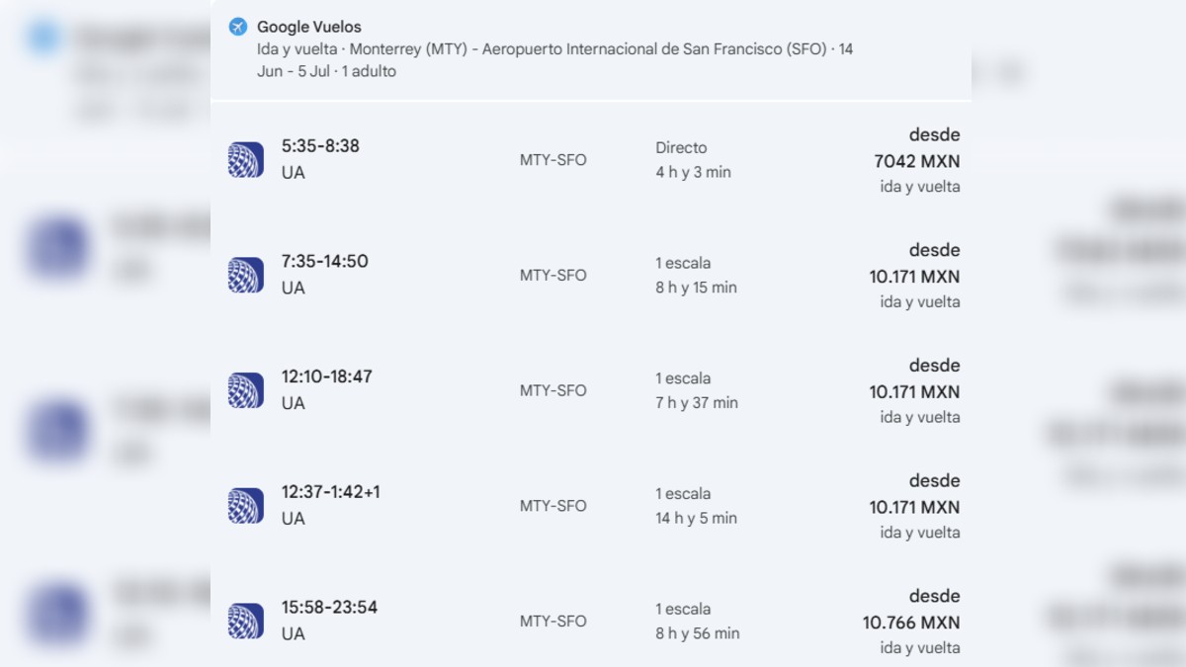Click the United logo for the 12:10-18:47 flight

click(x=245, y=388)
